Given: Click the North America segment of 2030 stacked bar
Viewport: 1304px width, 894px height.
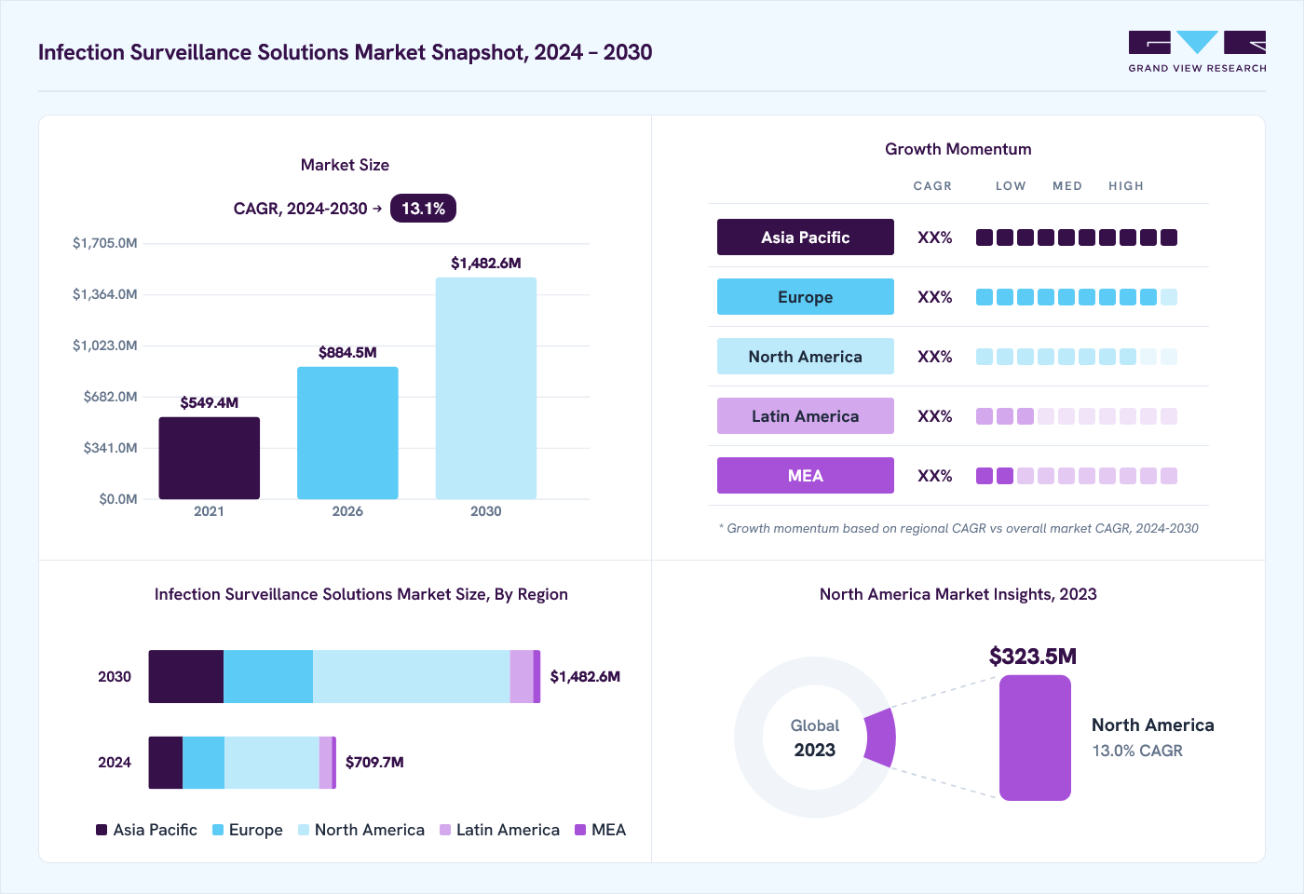Looking at the screenshot, I should pos(412,677).
